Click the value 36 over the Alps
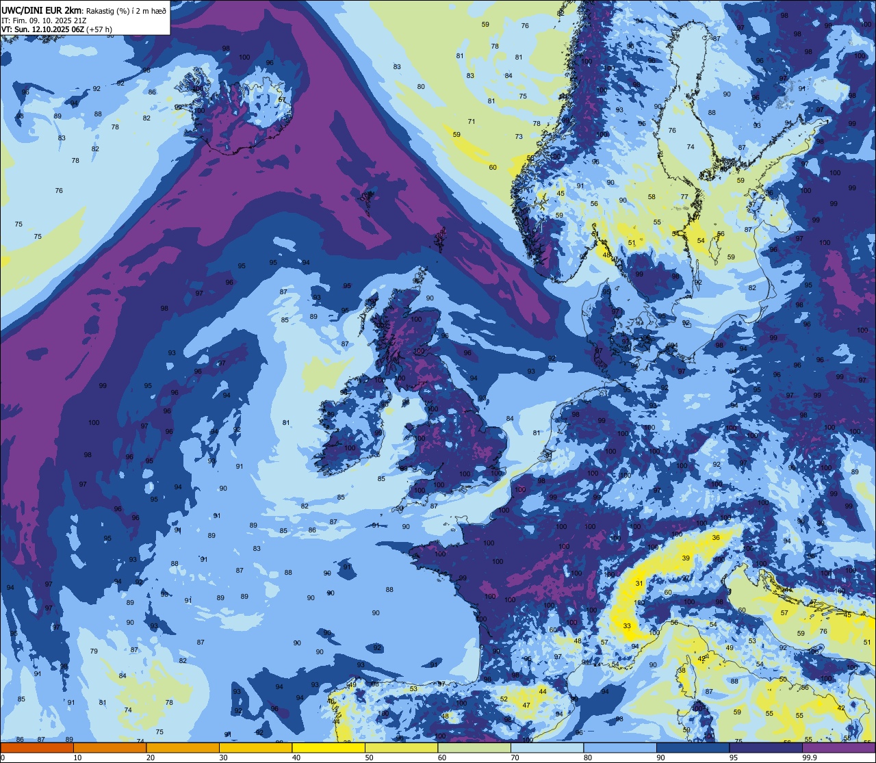Viewport: 876px width, 763px height. pos(716,538)
